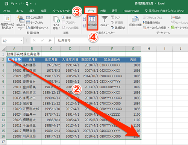The width and height of the screenshot is (188, 145).
Task: Open the Undo history dropdown arrow
Action: (16, 4)
